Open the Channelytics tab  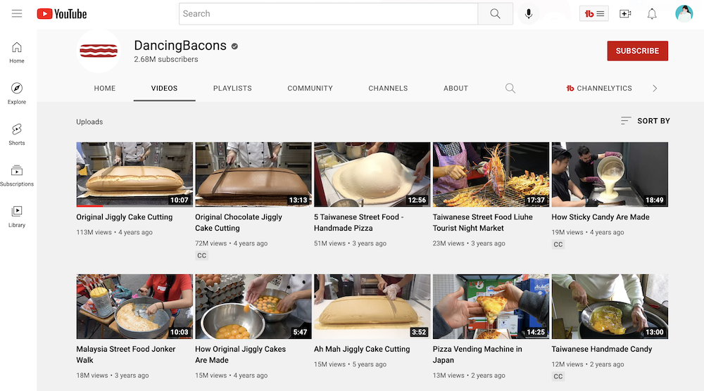point(599,89)
